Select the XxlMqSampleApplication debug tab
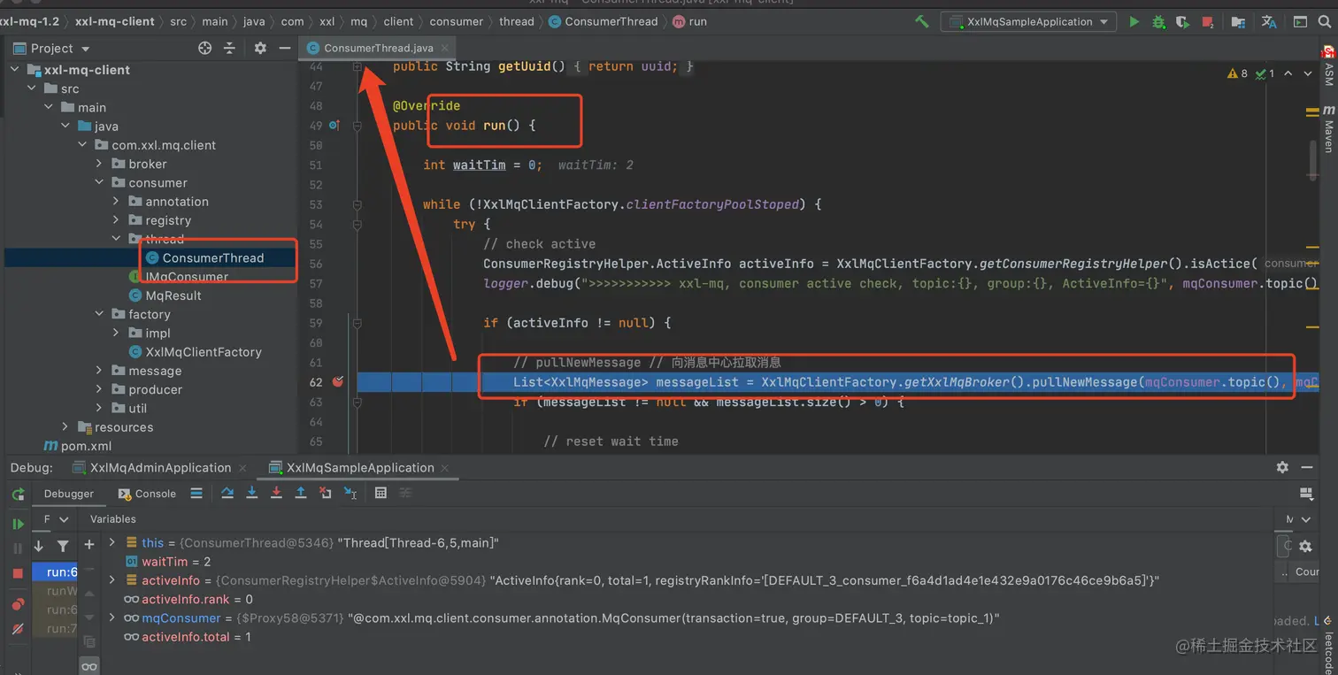1338x675 pixels. [x=351, y=467]
